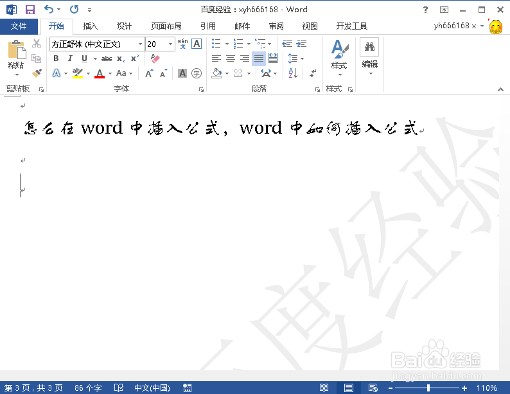Click the Enclose Characters circle icon
Screen dimensions: 510x394
point(197,73)
